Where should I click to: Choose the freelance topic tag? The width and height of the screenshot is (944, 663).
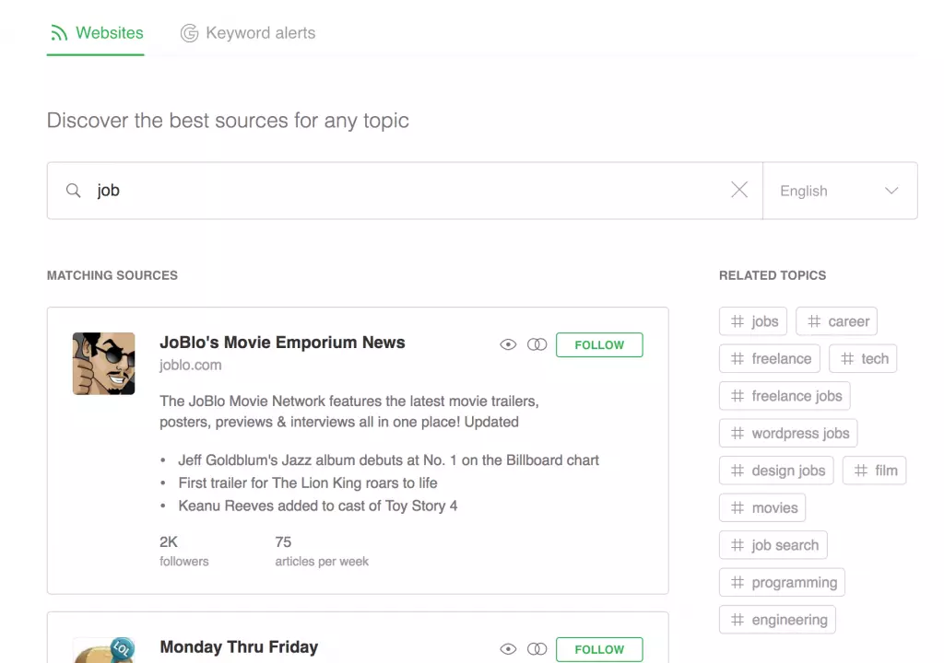(770, 358)
